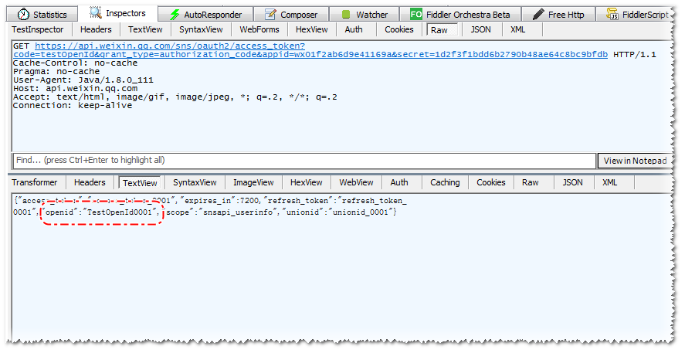This screenshot has height=353, width=685.
Task: Select request Raw tab
Action: (442, 29)
